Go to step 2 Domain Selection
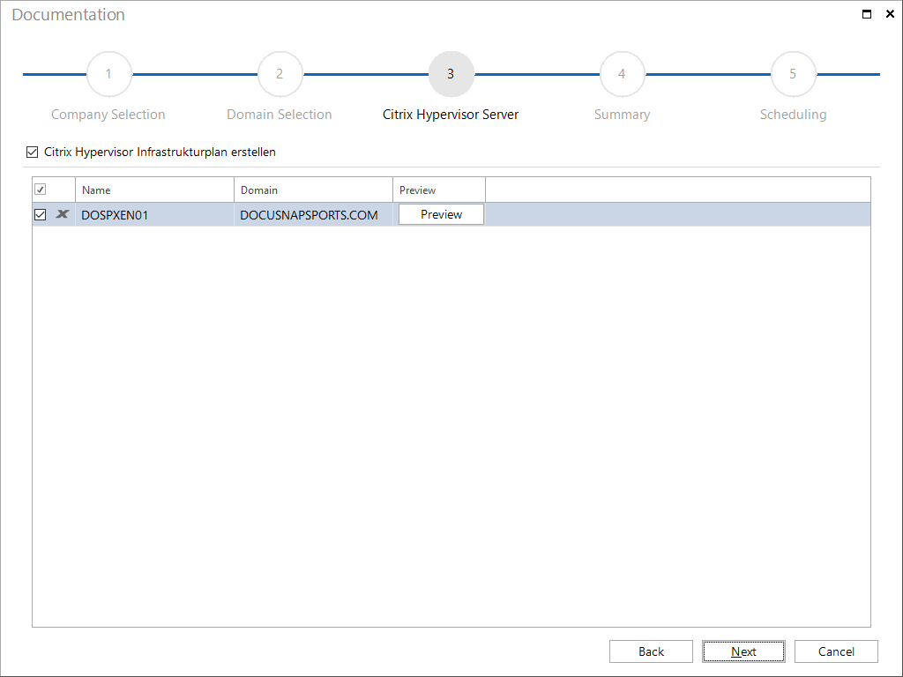 (x=280, y=74)
